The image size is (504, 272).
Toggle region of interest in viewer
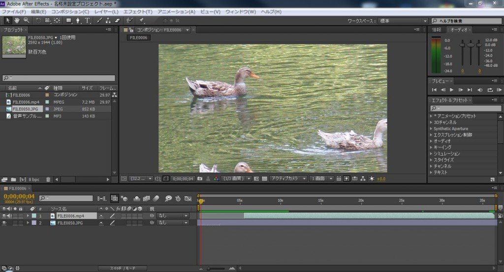pos(256,179)
